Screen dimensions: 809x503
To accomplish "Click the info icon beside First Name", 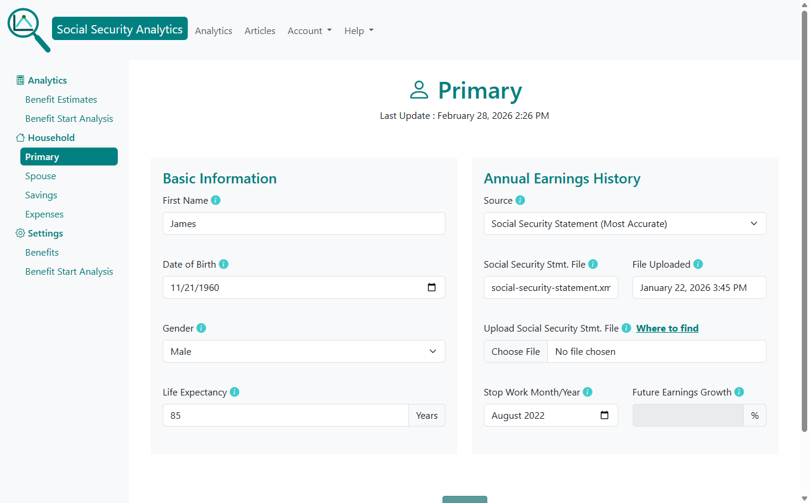I will point(215,200).
